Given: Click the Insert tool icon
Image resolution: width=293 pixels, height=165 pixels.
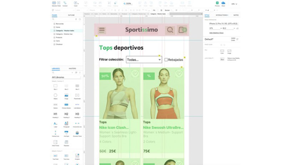Looking at the screenshot, I should pyautogui.click(x=75, y=3).
